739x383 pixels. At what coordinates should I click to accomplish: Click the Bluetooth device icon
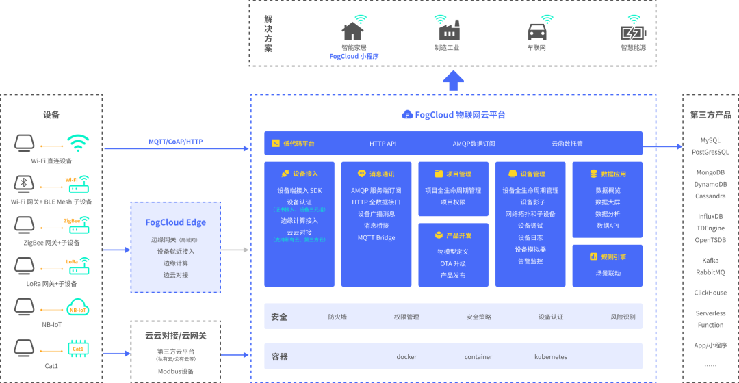click(25, 183)
